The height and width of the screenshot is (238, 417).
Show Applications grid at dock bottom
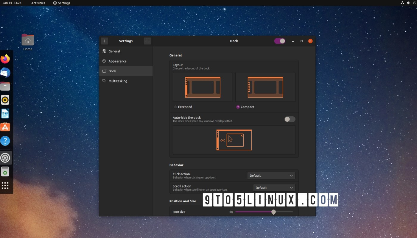click(x=5, y=186)
